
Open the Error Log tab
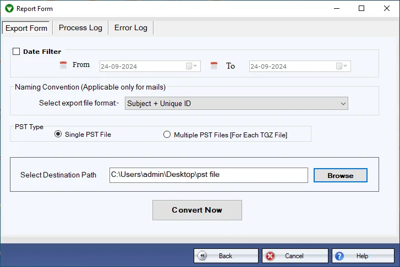click(130, 27)
